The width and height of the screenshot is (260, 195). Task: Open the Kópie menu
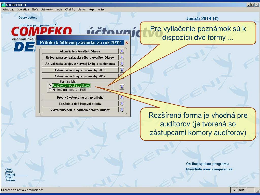pos(59,10)
